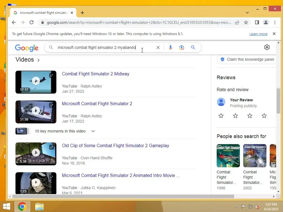The height and width of the screenshot is (212, 283).
Task: Go to Google home via logo
Action: 27,48
